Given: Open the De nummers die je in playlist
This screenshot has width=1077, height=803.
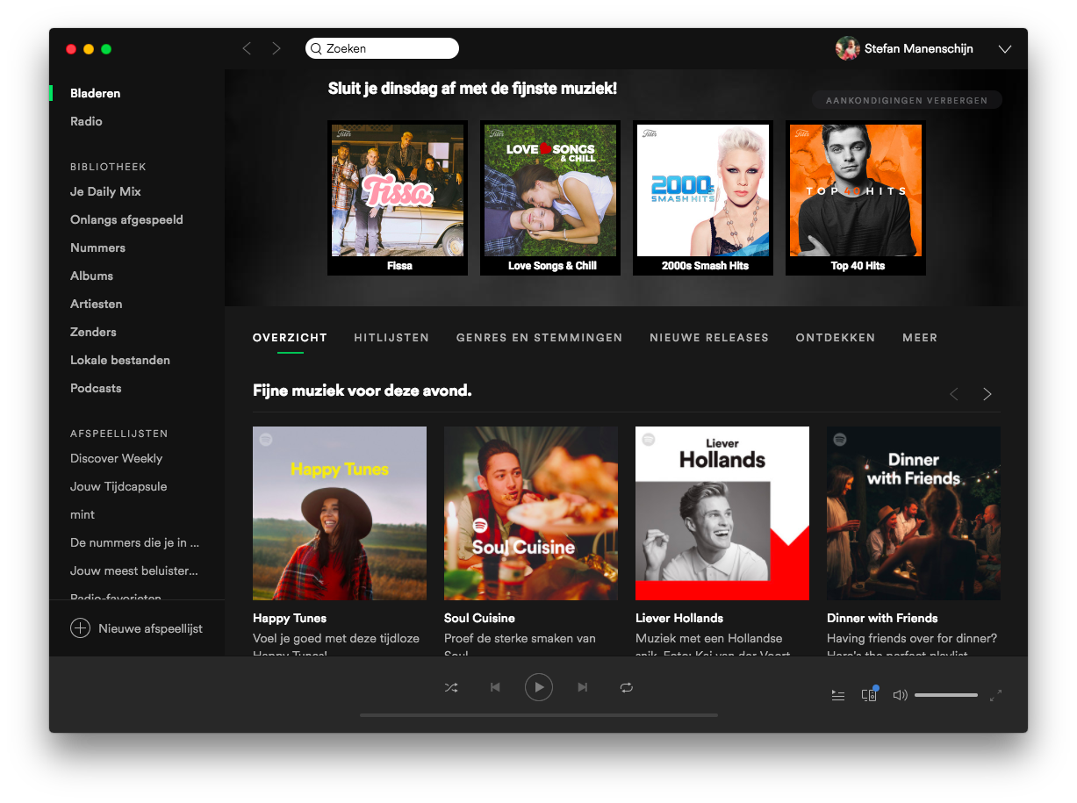Looking at the screenshot, I should pos(134,542).
